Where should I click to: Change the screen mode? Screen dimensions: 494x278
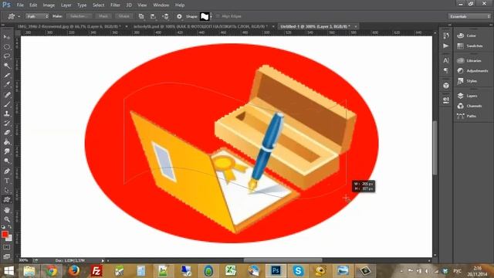pyautogui.click(x=7, y=256)
